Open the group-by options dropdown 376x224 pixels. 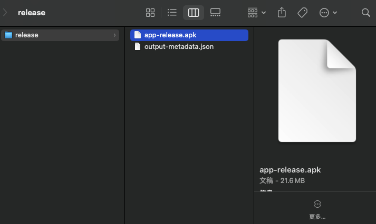(256, 13)
